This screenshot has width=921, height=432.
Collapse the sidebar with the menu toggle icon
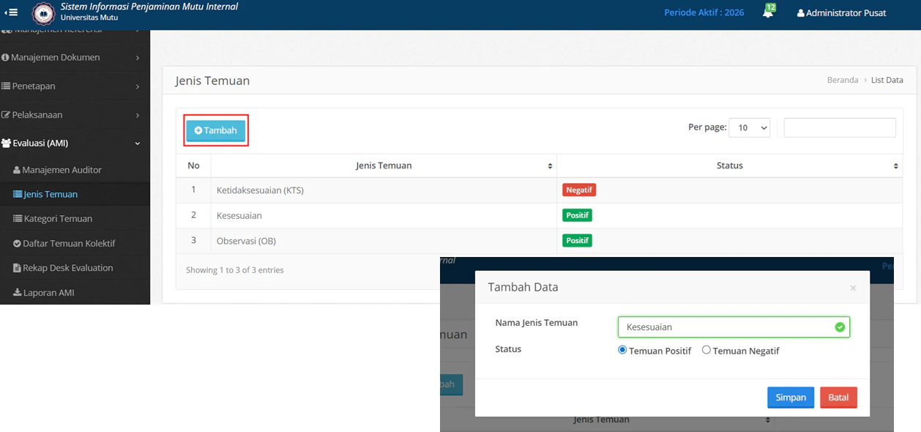pos(11,12)
